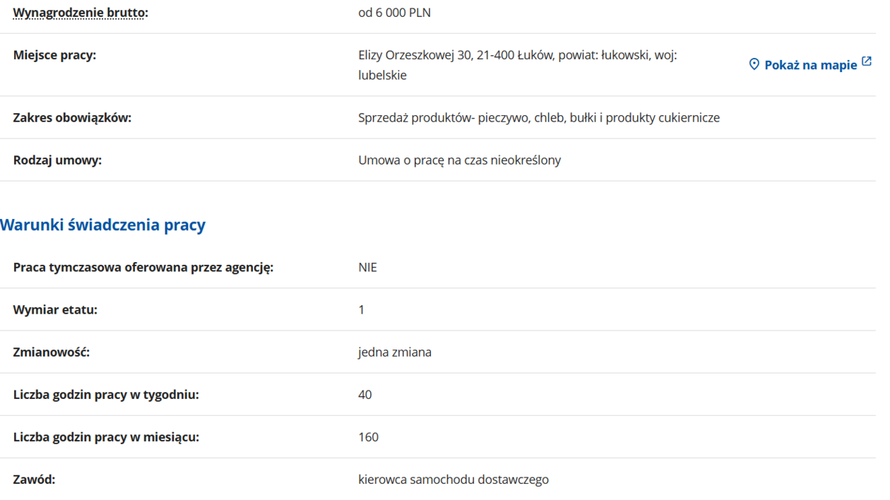Click the Praca tymczasowa oferowana przez agencję label
The width and height of the screenshot is (890, 500).
pos(143,268)
